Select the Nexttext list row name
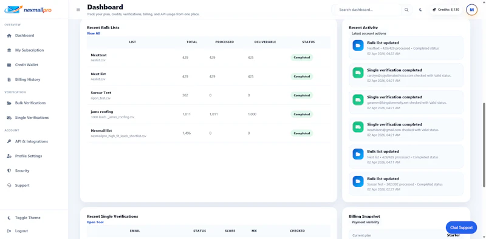Screen dimensions: 486x239 point(98,55)
